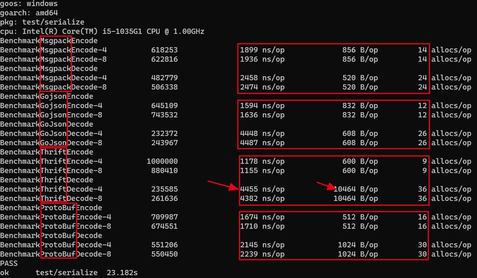Click the 23.182s total time
Screen dimensions: 477x278
point(122,273)
